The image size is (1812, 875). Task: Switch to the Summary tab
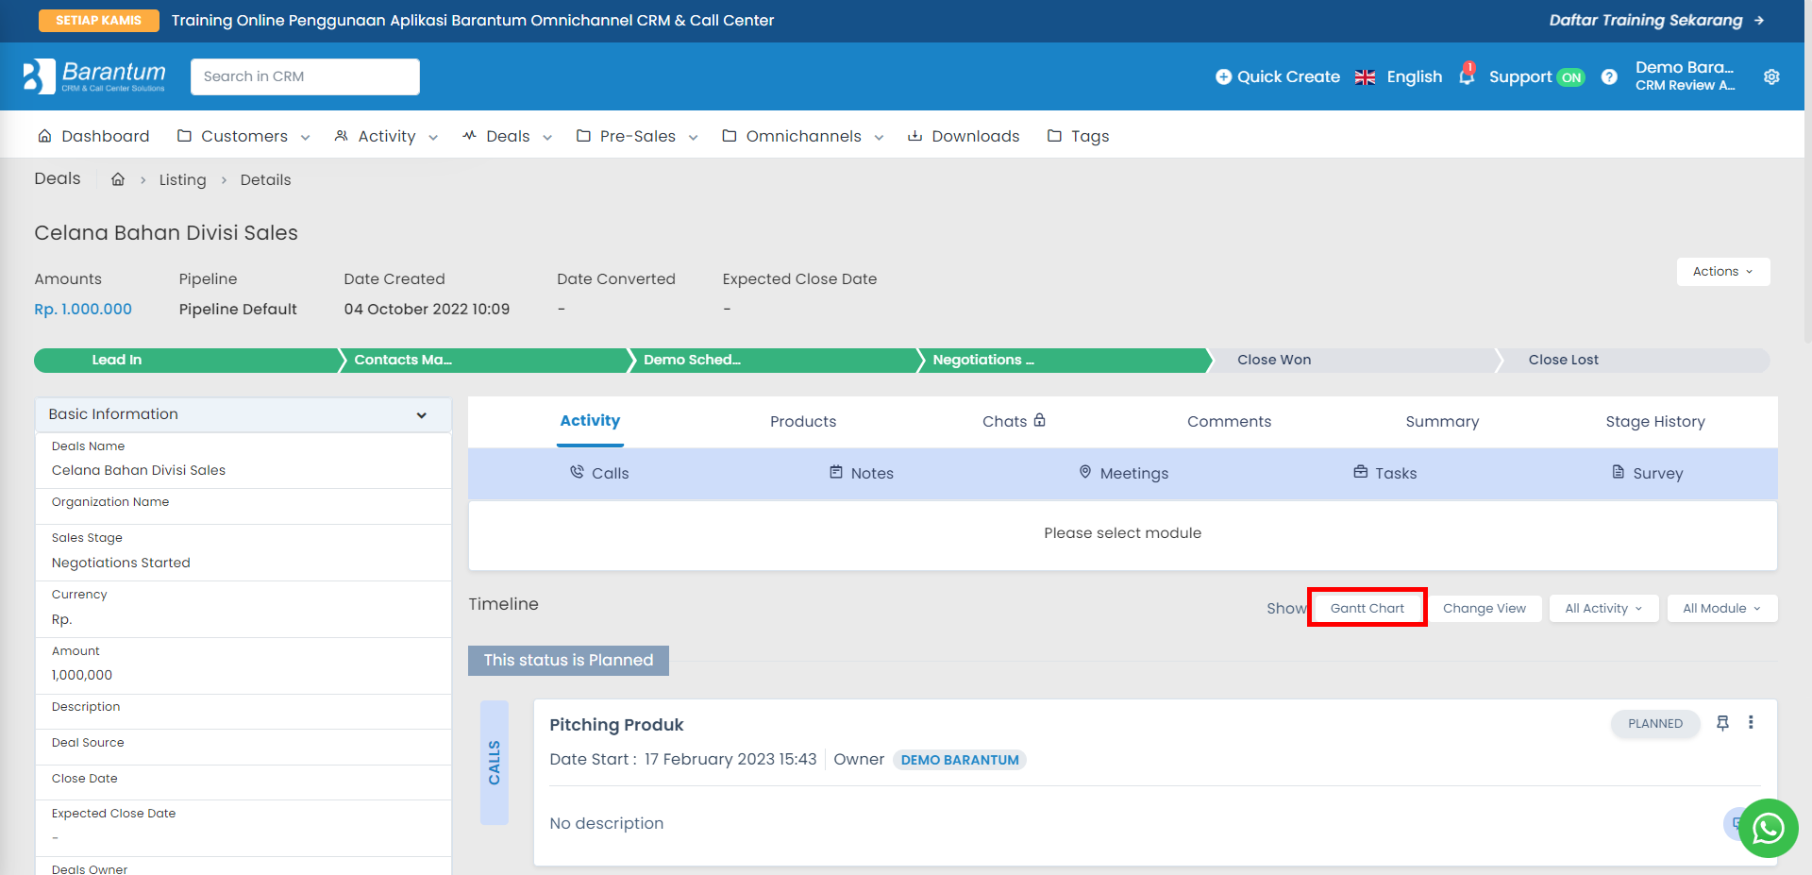(x=1442, y=422)
